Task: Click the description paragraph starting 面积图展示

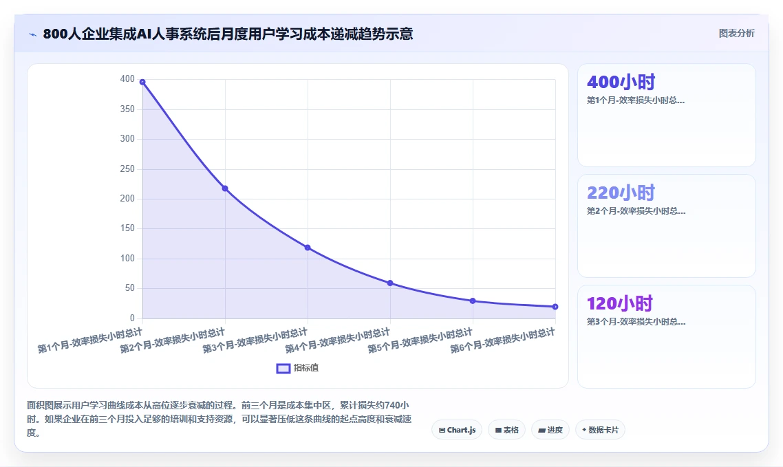Action: 219,419
